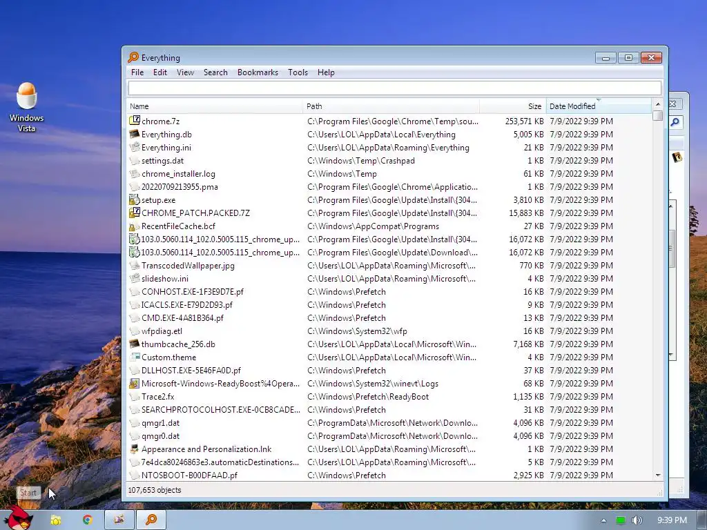Open the View menu
The height and width of the screenshot is (530, 707).
click(185, 72)
